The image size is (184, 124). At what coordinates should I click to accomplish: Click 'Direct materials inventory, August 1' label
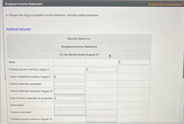coord(30,77)
